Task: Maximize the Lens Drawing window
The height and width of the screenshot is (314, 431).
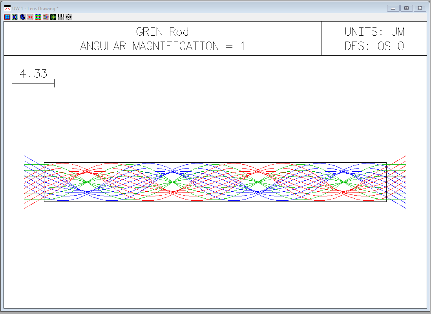Action: coord(406,8)
